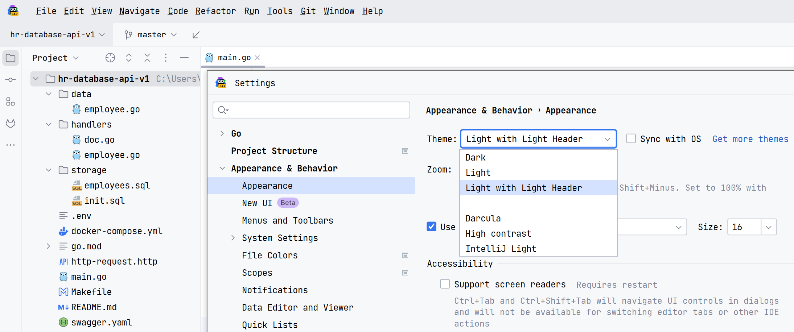Collapse the data folder
Screen dimensions: 794x332
point(49,94)
